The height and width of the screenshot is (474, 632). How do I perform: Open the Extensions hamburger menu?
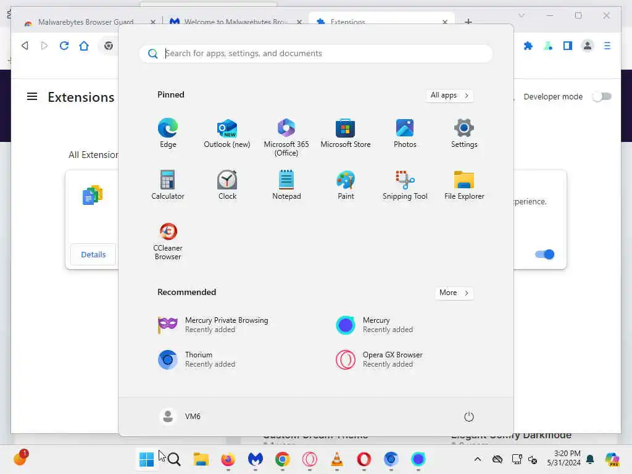[x=32, y=97]
